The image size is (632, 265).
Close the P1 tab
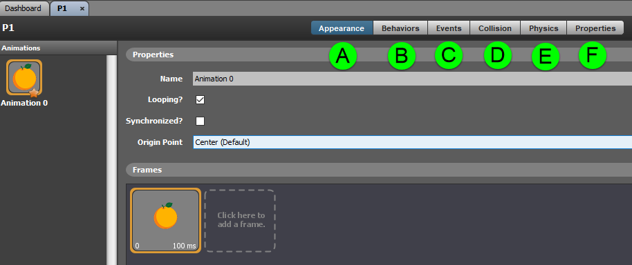point(82,8)
